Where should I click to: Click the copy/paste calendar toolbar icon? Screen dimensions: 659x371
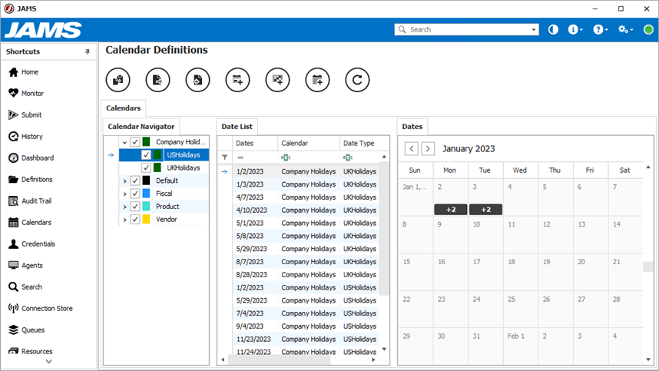118,80
